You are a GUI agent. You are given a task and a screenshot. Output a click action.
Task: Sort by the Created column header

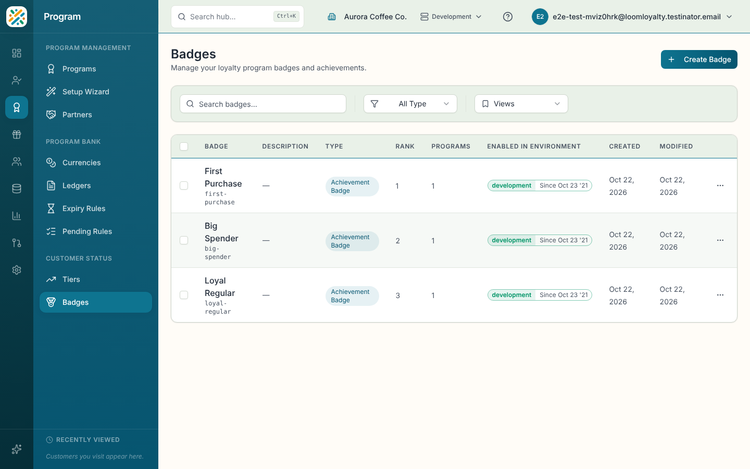624,146
